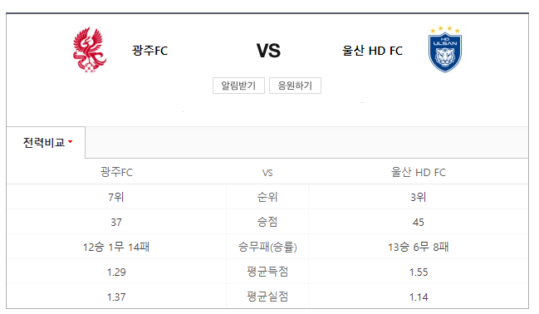Click Gwangju's 12승 1무 14패 record cell
This screenshot has width=539, height=314.
pyautogui.click(x=116, y=247)
